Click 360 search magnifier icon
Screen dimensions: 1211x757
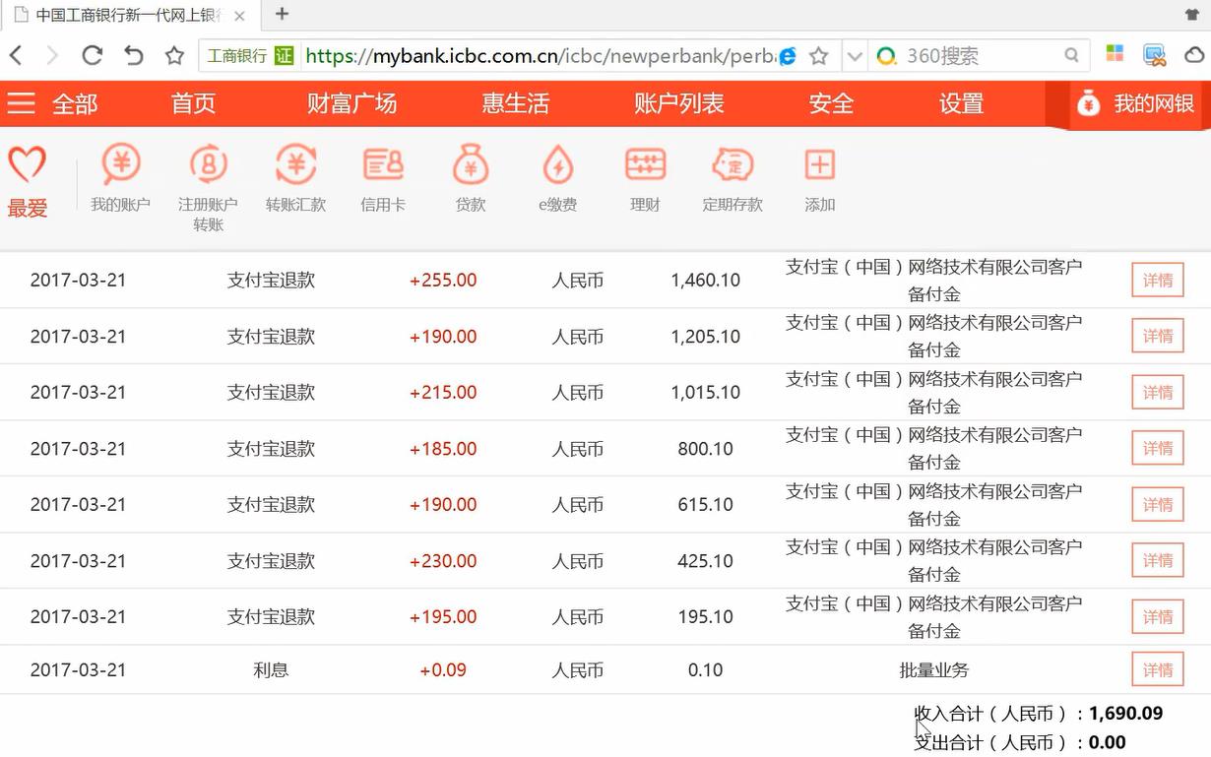(x=1071, y=56)
